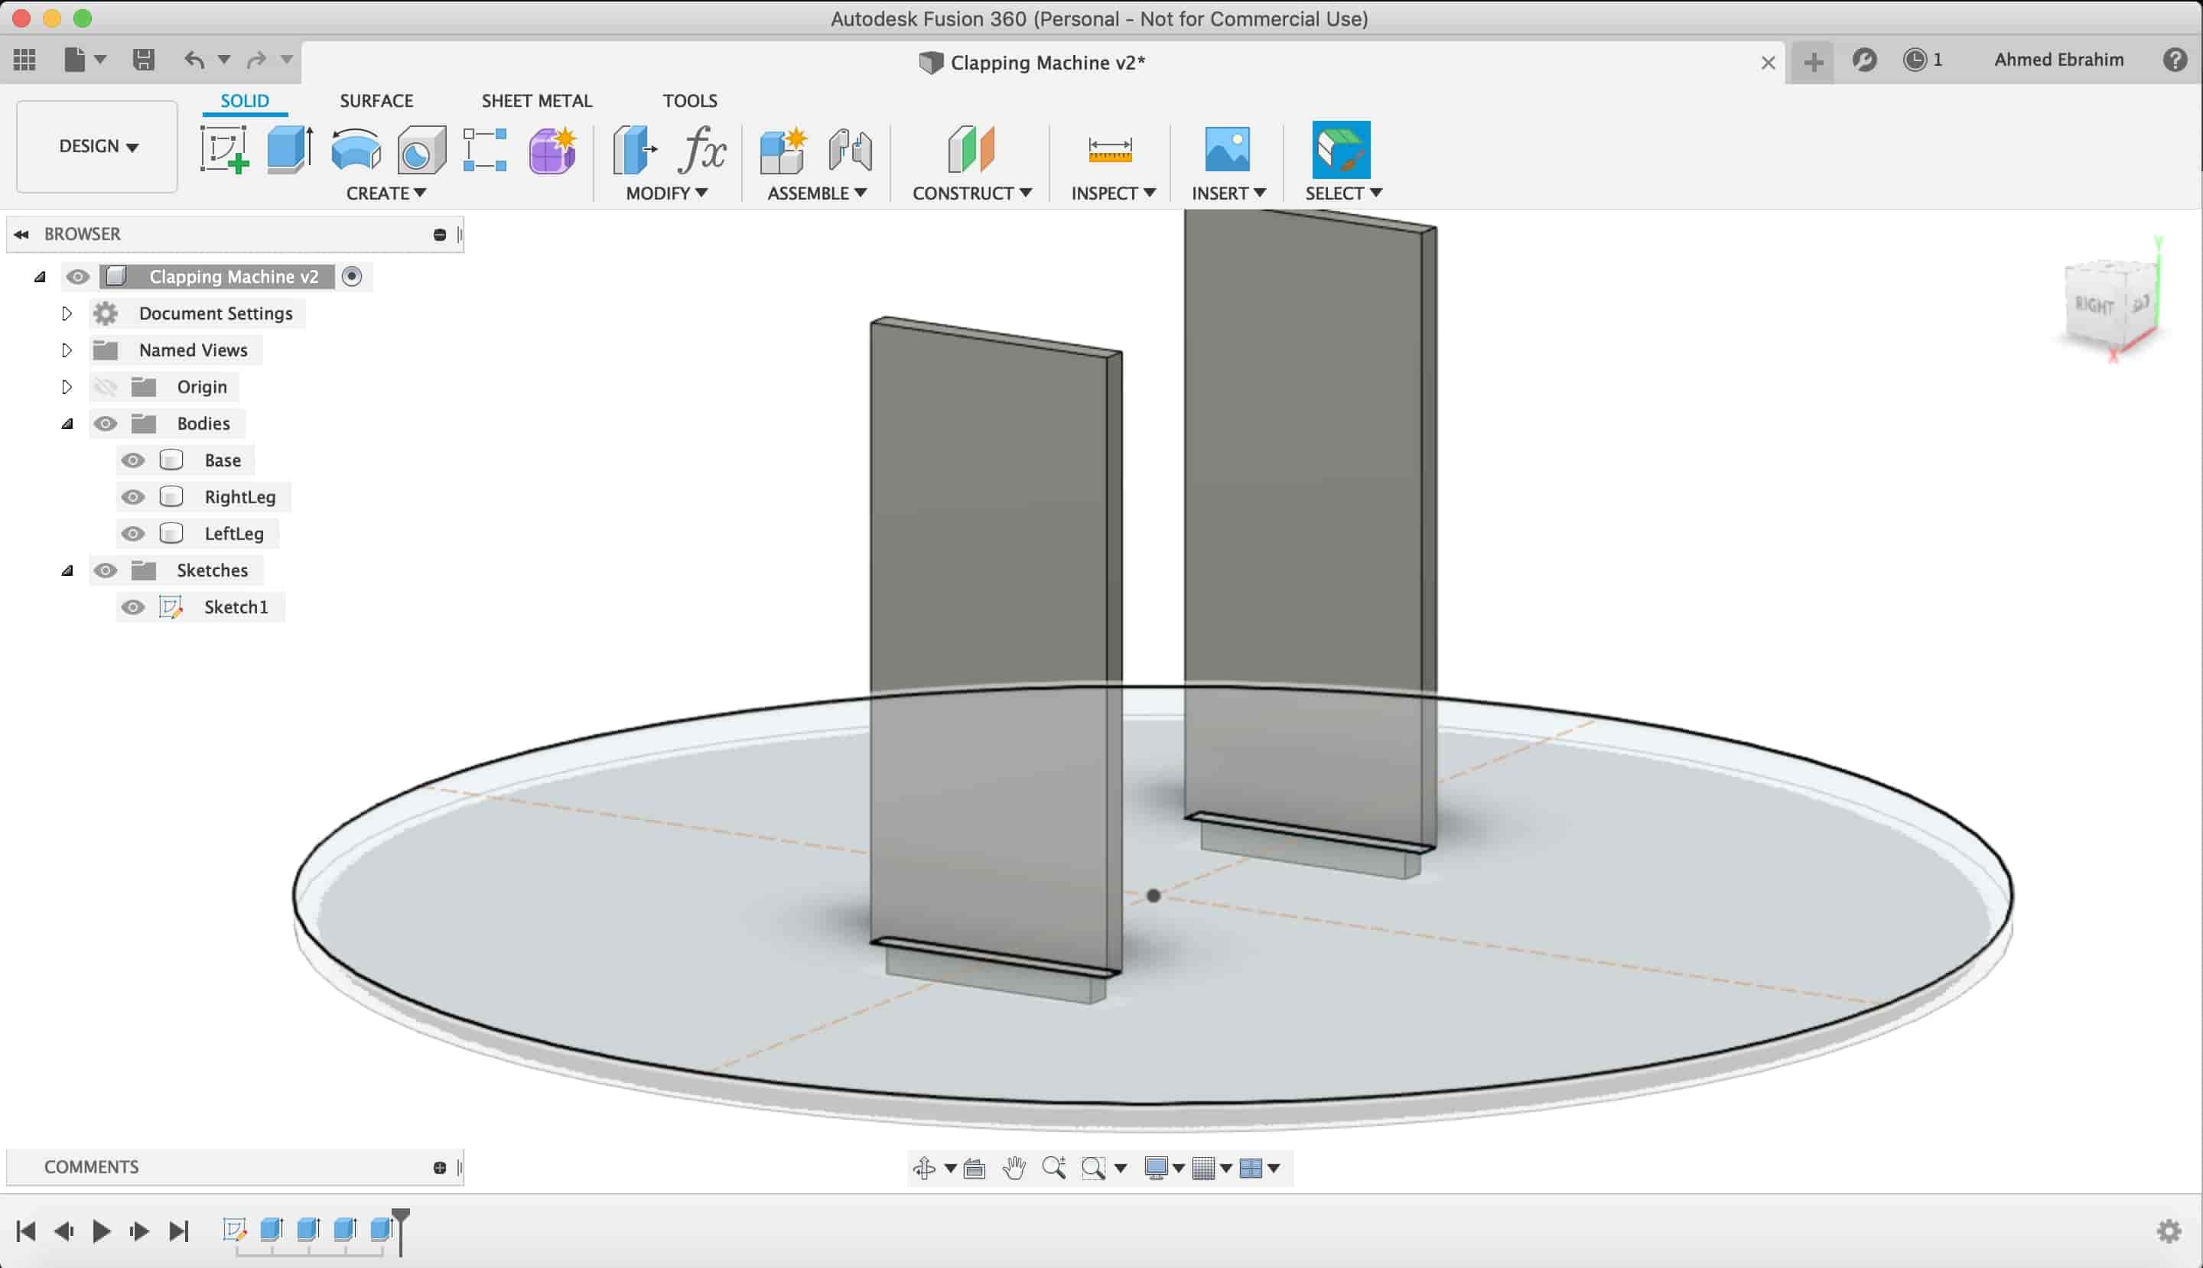Select the Pan hand tool
This screenshot has width=2203, height=1268.
[x=1014, y=1168]
